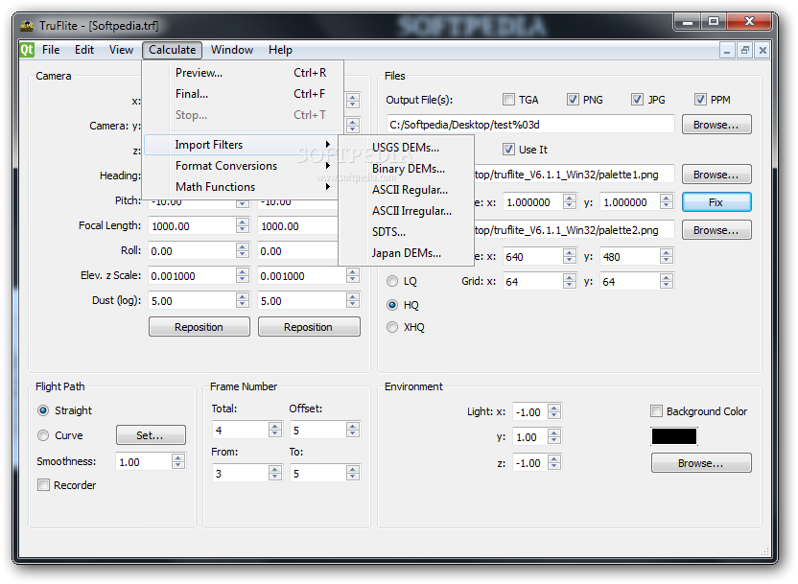
Task: Open the Window menu
Action: click(232, 50)
